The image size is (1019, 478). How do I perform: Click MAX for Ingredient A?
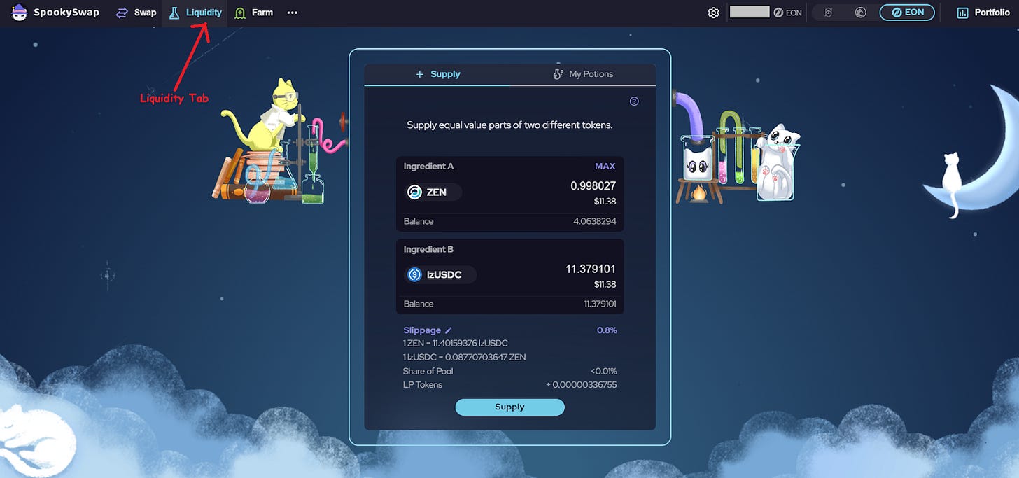pos(605,167)
